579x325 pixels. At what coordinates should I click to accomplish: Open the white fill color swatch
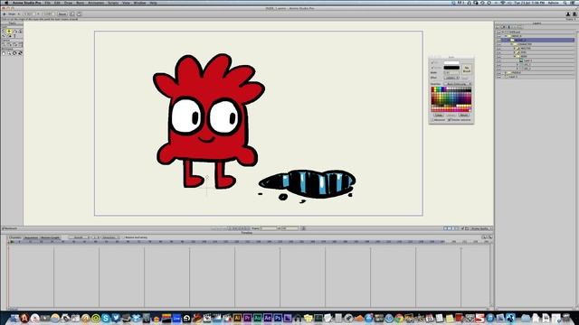(451, 62)
